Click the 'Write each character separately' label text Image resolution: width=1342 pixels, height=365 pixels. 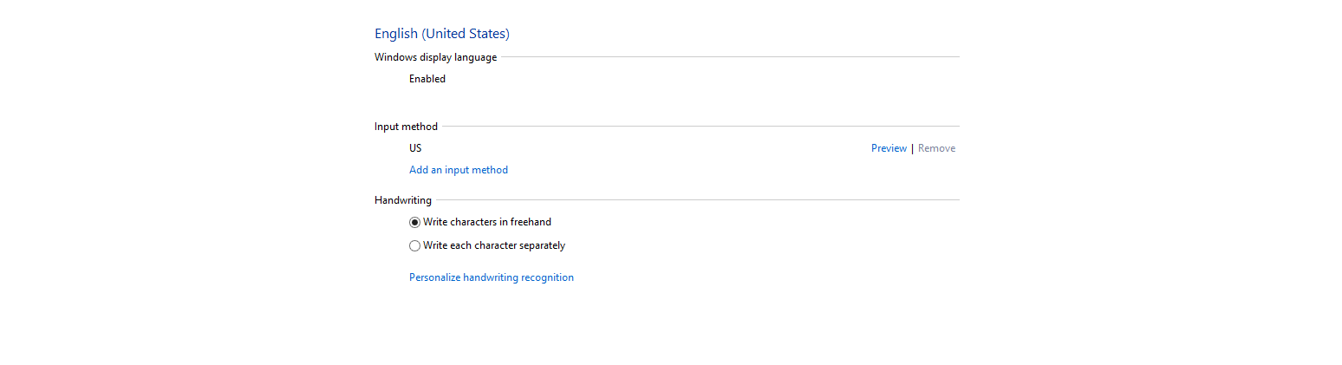494,245
